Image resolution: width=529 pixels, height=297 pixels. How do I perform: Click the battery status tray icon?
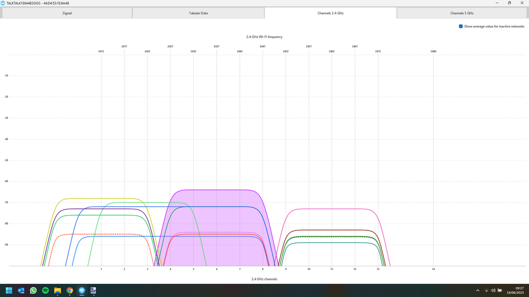[500, 291]
